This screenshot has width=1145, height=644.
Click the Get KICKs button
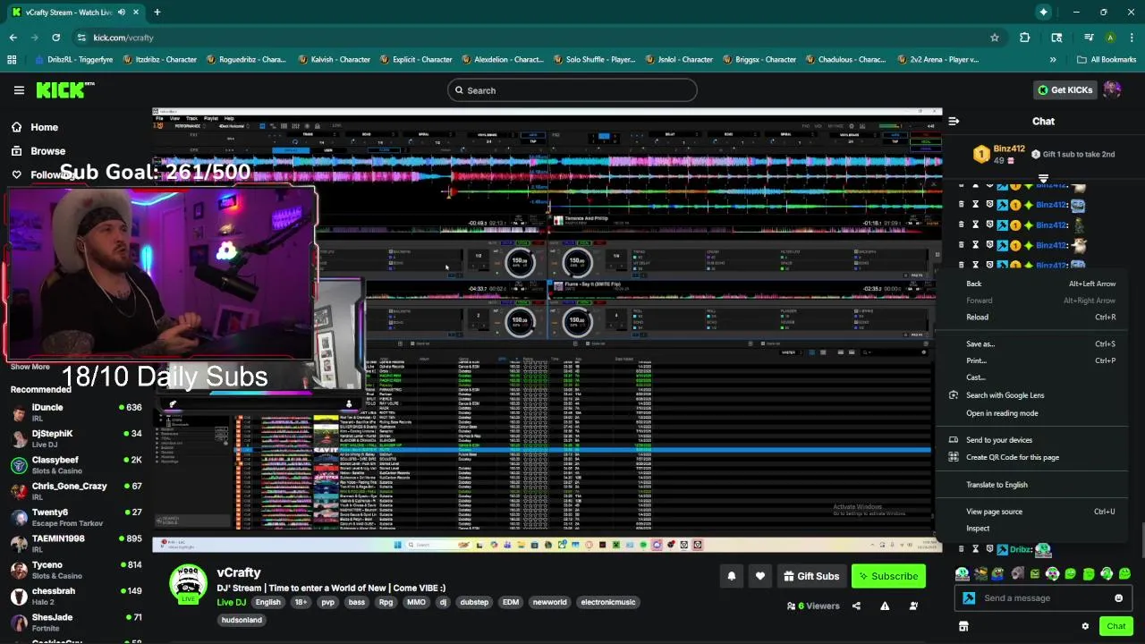click(1064, 89)
